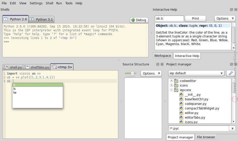Click the Debug button with bug icon
This screenshot has height=141, width=238.
click(x=139, y=20)
